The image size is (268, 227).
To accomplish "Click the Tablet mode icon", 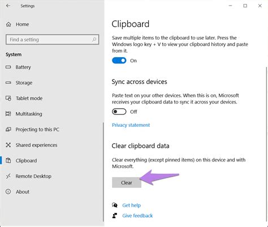I will [8, 98].
